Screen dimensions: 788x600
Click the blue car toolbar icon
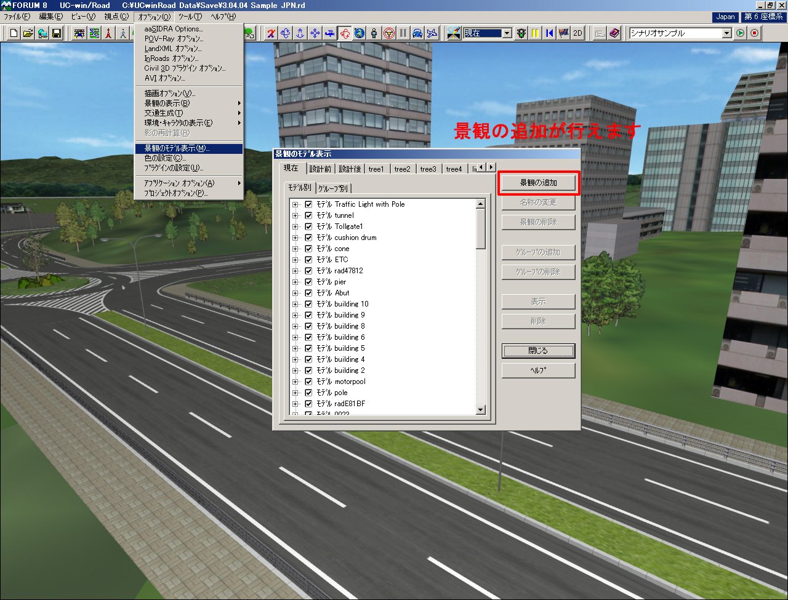417,33
